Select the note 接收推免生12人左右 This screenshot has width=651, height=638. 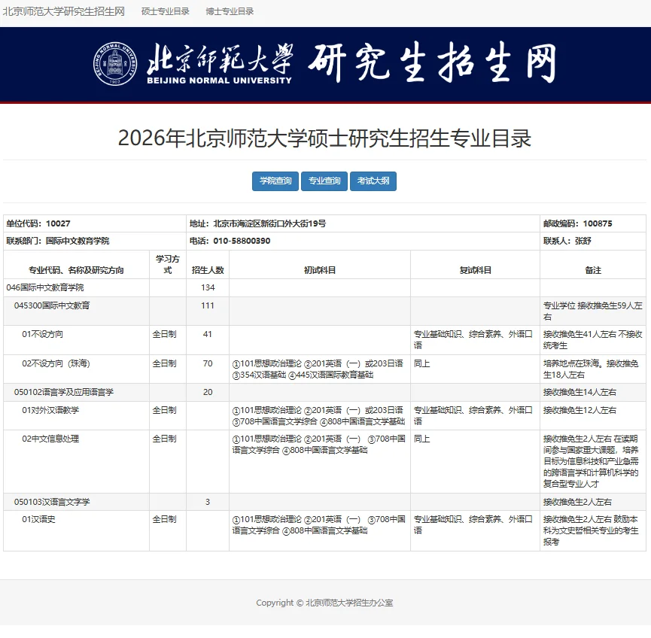pos(580,410)
